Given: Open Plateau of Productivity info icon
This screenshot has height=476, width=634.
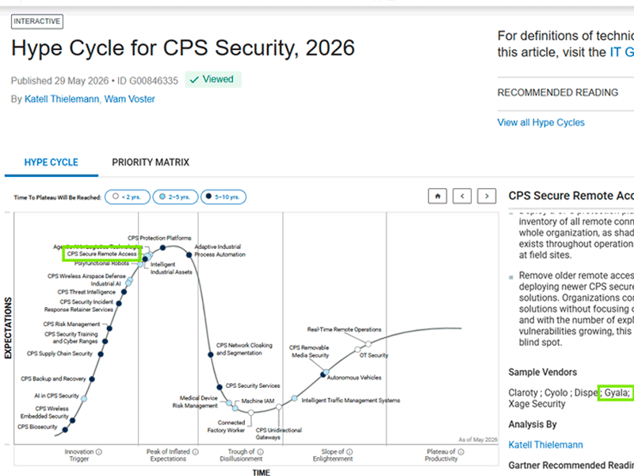Looking at the screenshot, I should click(x=461, y=451).
